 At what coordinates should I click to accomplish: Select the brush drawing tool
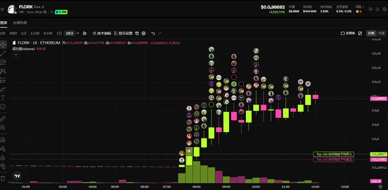3,89
